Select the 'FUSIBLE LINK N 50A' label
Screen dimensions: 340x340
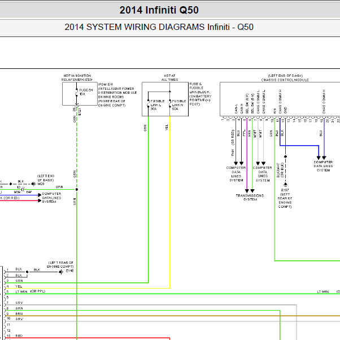click(179, 105)
